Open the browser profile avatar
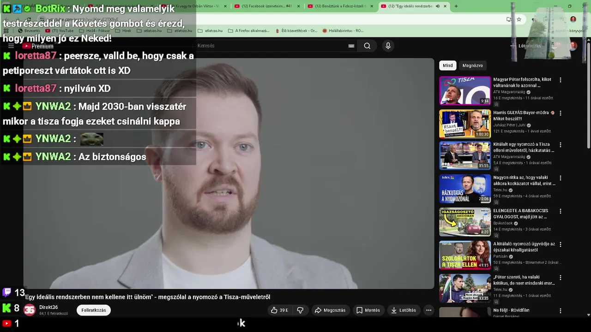The width and height of the screenshot is (591, 332). pyautogui.click(x=573, y=19)
